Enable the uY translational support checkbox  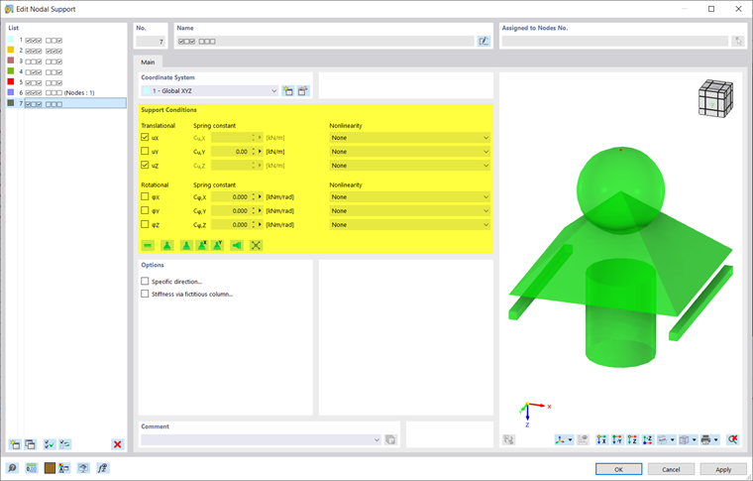click(145, 152)
